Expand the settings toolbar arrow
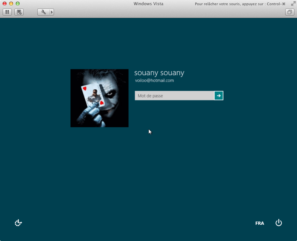This screenshot has width=297, height=241. point(52,12)
